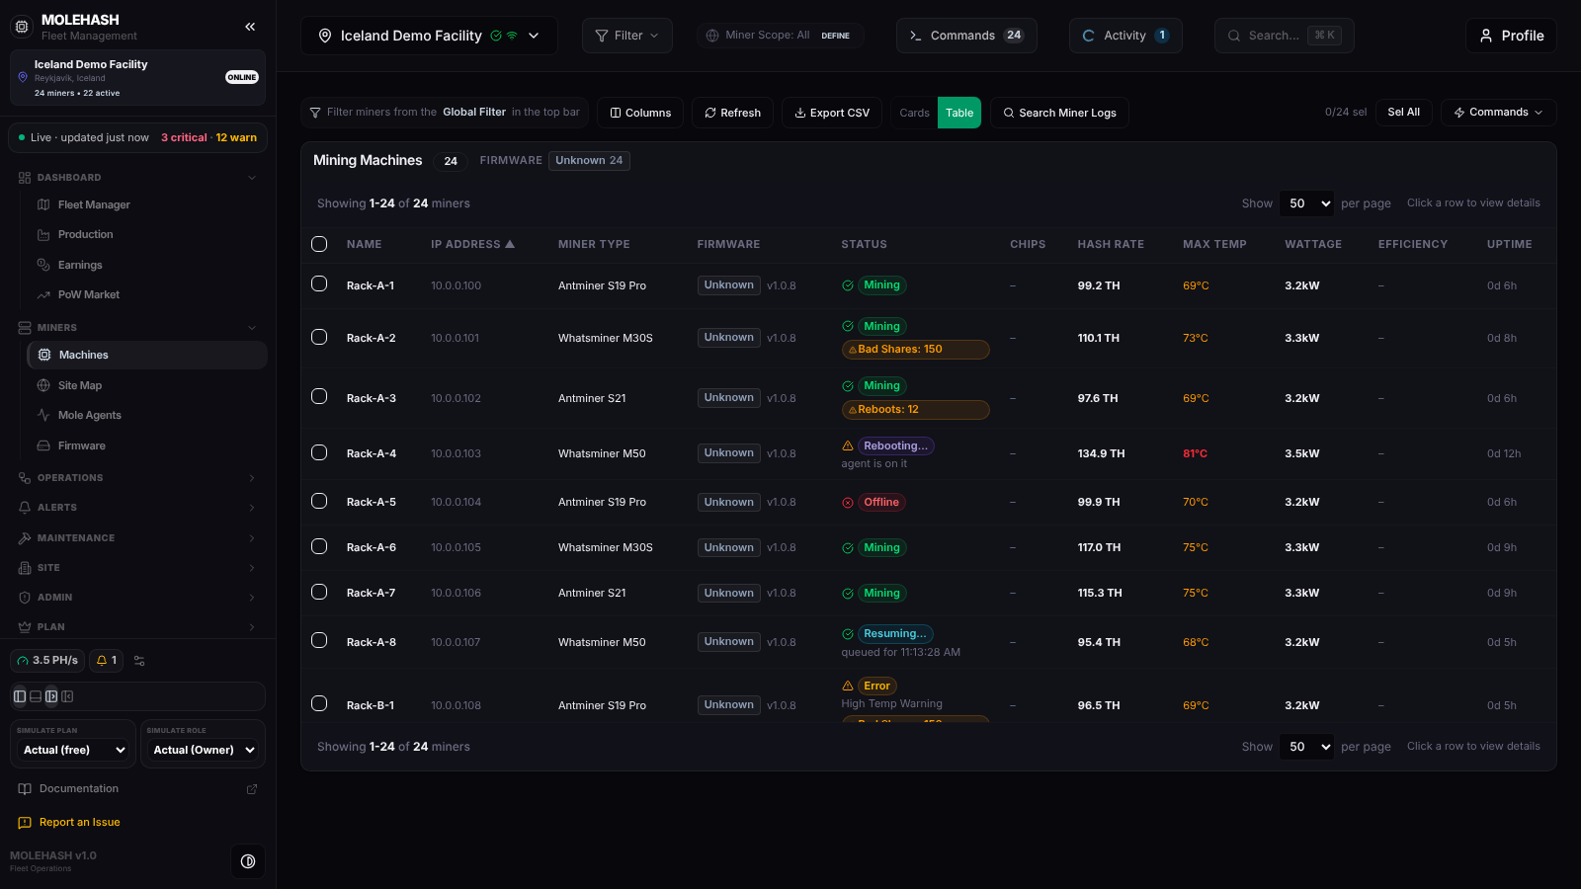
Task: Click the top bar Search field
Action: [x=1284, y=36]
